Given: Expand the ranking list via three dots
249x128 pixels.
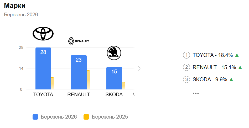Looking at the screenshot, I should click(x=196, y=93).
